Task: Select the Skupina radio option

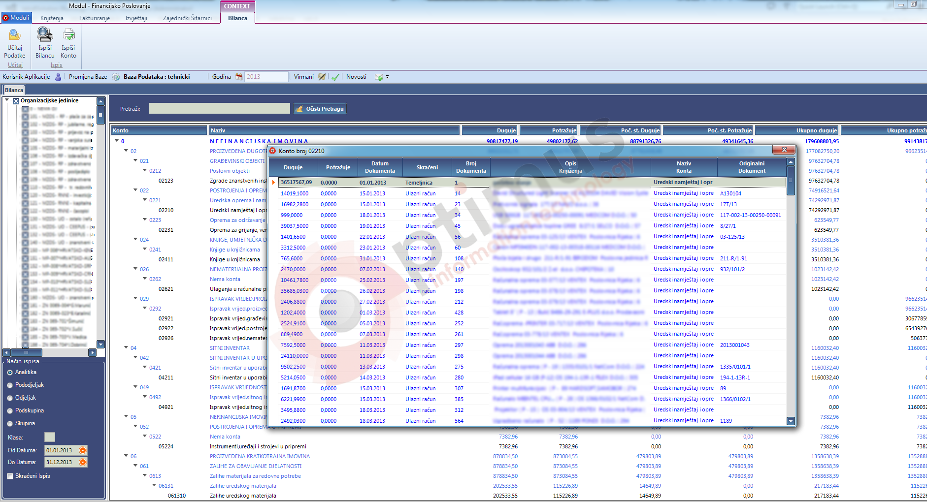Action: [10, 424]
